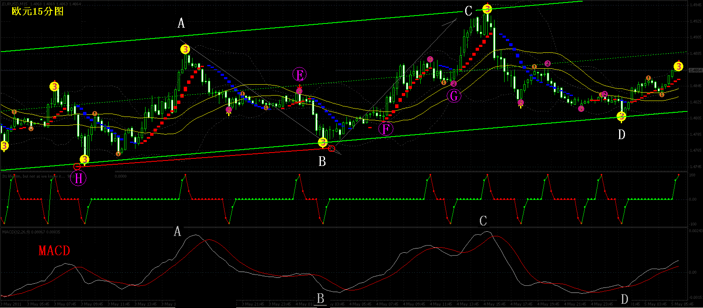Select the magenta circled E marker

click(x=299, y=75)
